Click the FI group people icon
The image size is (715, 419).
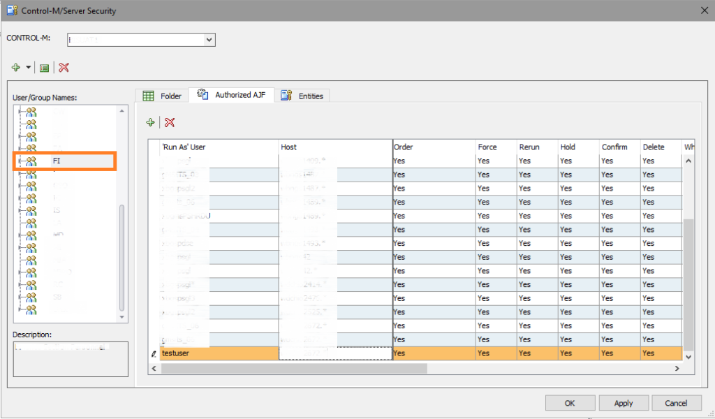31,161
